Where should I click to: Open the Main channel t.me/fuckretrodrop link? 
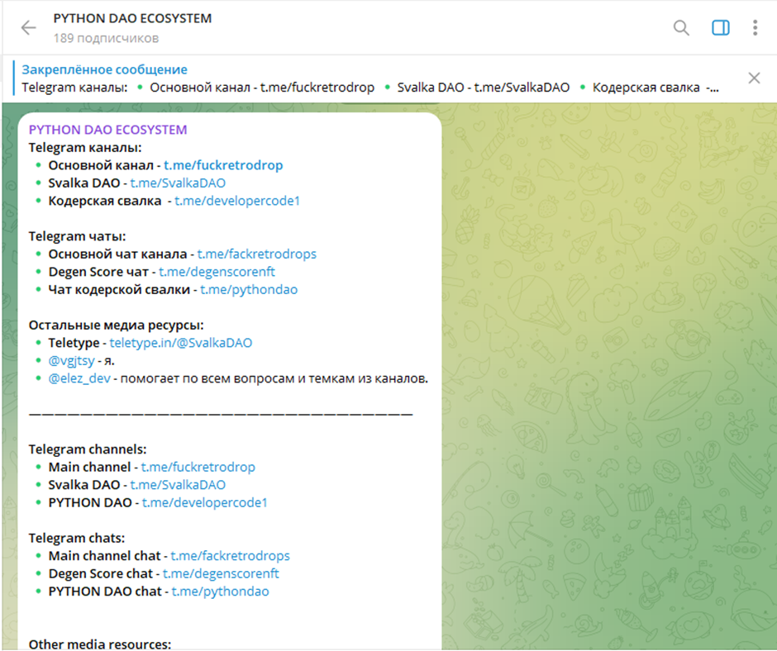pyautogui.click(x=198, y=468)
